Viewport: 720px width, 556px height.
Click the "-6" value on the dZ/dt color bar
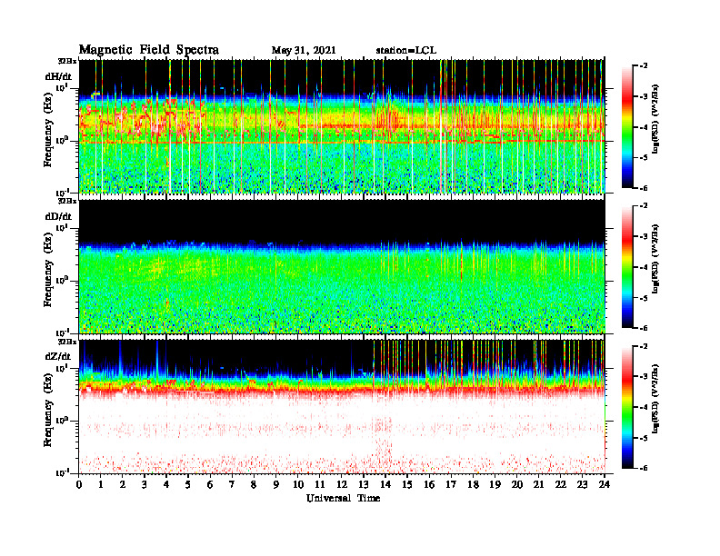(x=644, y=468)
